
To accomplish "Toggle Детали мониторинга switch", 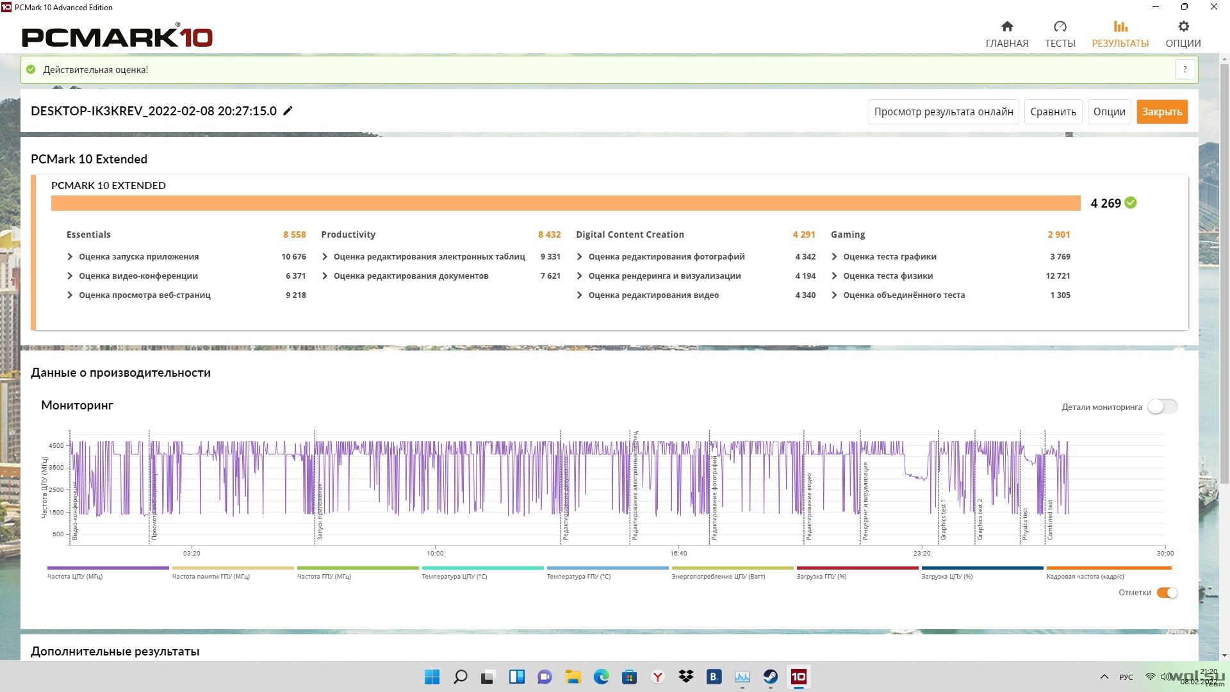I will [x=1162, y=407].
